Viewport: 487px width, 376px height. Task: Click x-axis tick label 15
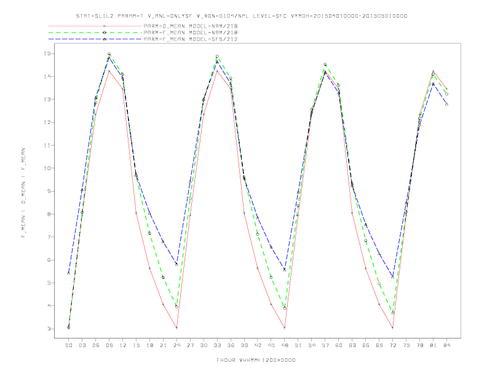136,345
